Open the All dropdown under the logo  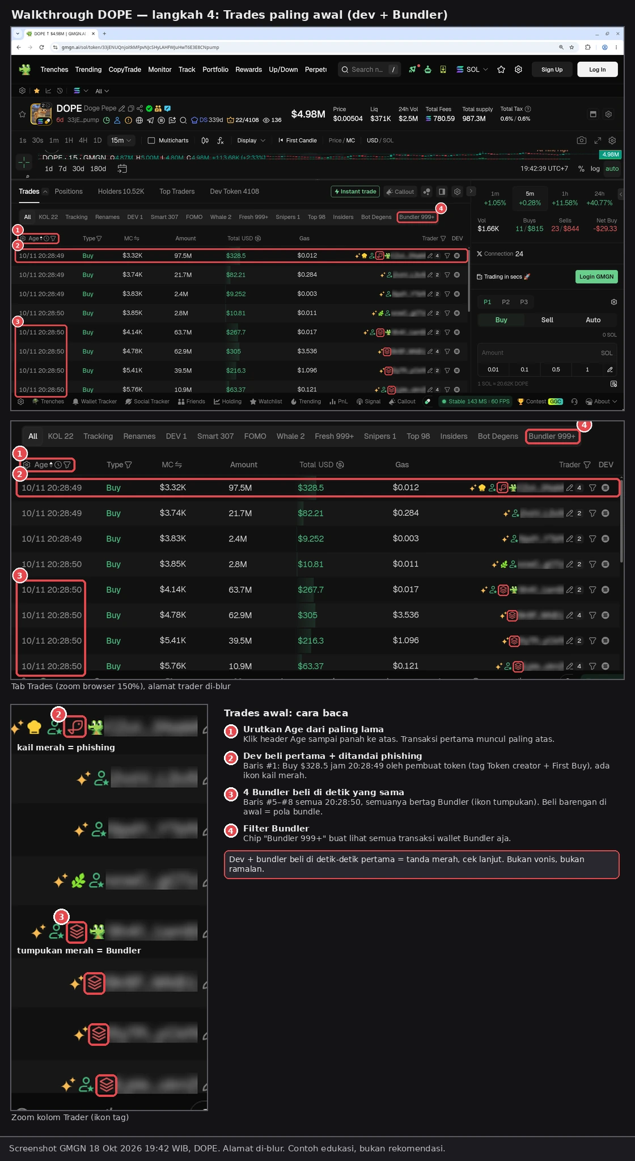tap(101, 91)
